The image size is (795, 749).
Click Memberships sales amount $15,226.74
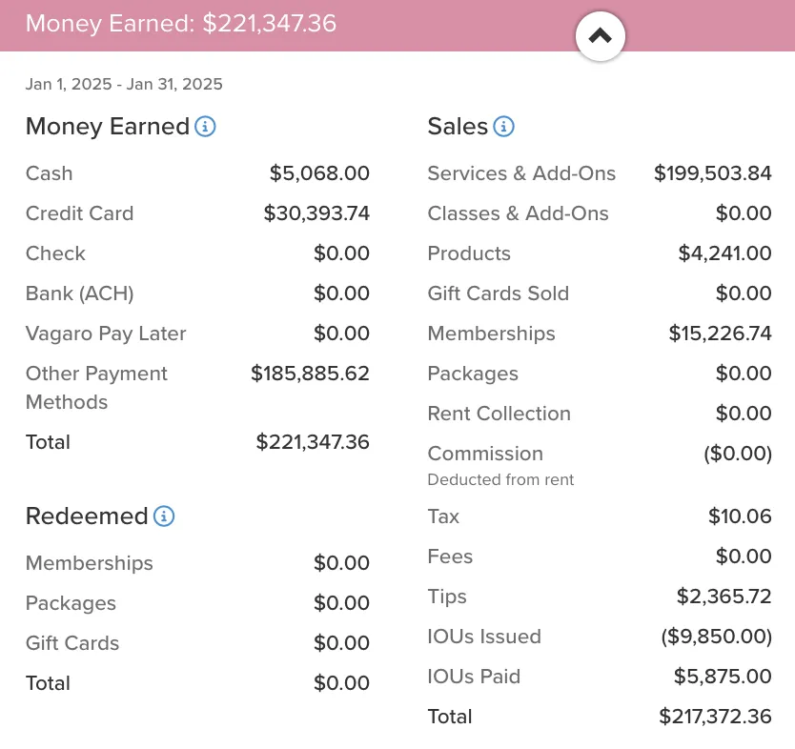point(720,334)
